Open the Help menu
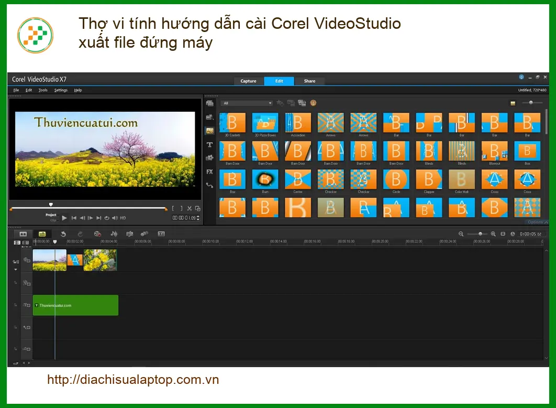The width and height of the screenshot is (556, 408). point(78,90)
